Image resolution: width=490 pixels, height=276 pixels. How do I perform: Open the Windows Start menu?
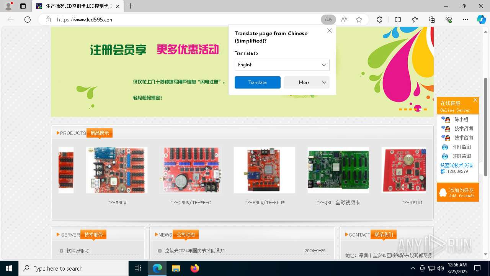9,268
